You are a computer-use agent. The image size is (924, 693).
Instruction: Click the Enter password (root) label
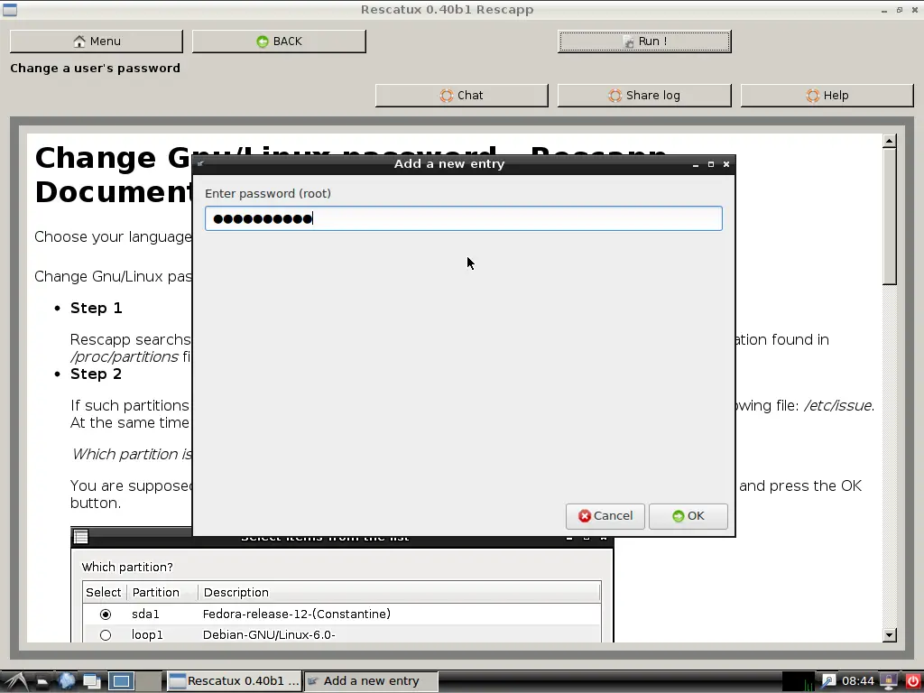(268, 194)
